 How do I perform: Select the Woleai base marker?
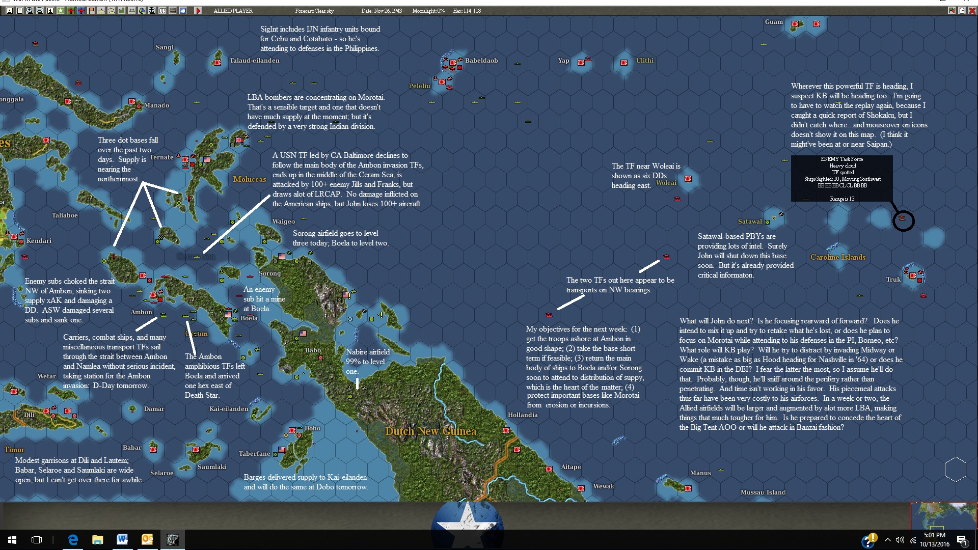pos(688,179)
